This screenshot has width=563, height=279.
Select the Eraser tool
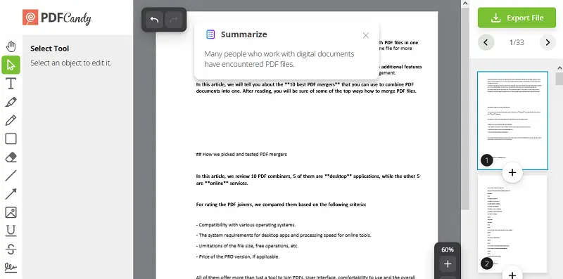coord(11,157)
